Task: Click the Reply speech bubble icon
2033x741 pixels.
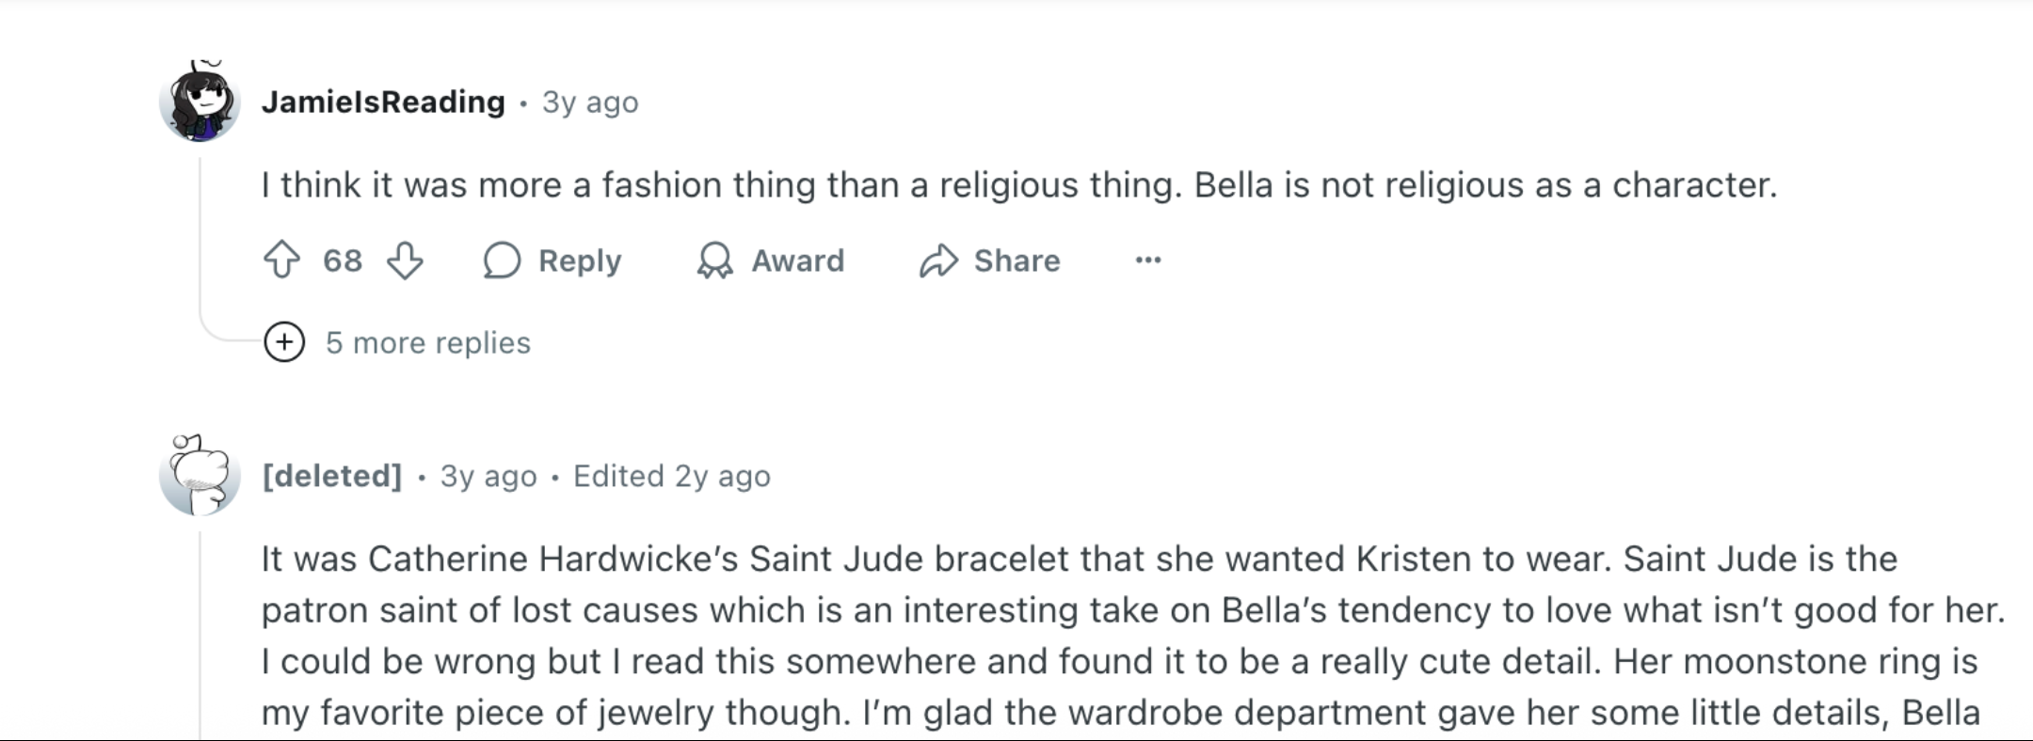Action: point(502,260)
